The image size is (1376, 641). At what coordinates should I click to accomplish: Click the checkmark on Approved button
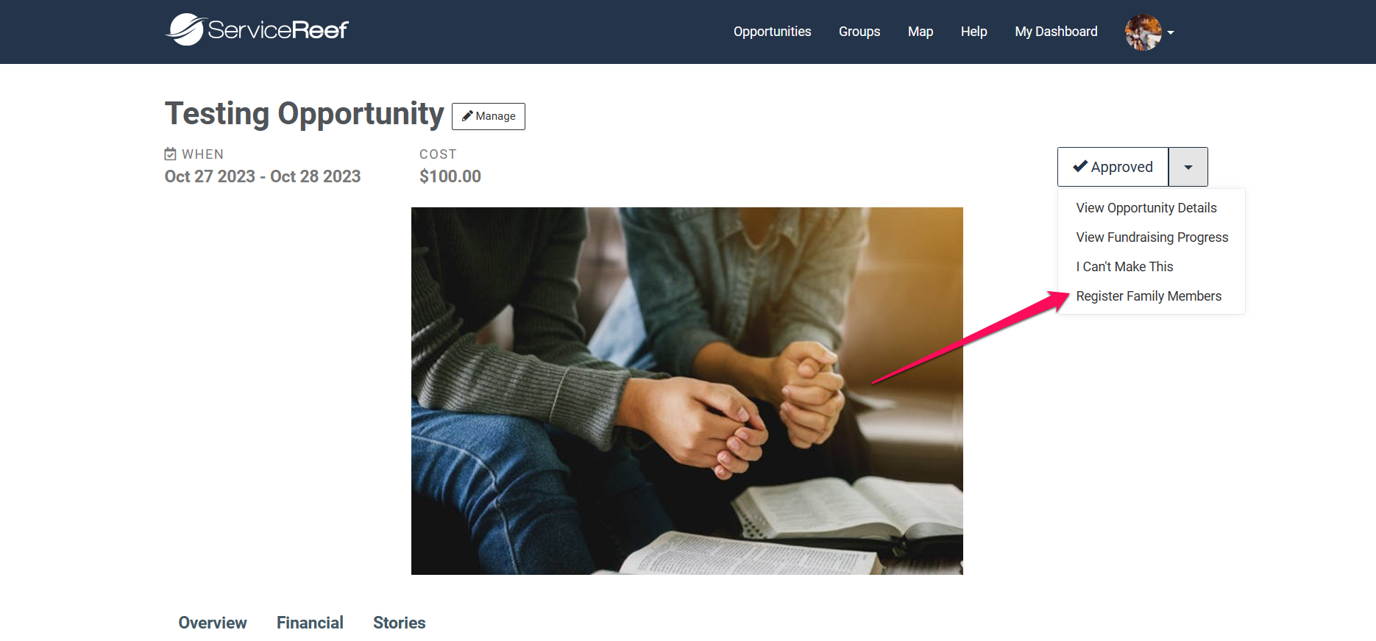pyautogui.click(x=1080, y=166)
